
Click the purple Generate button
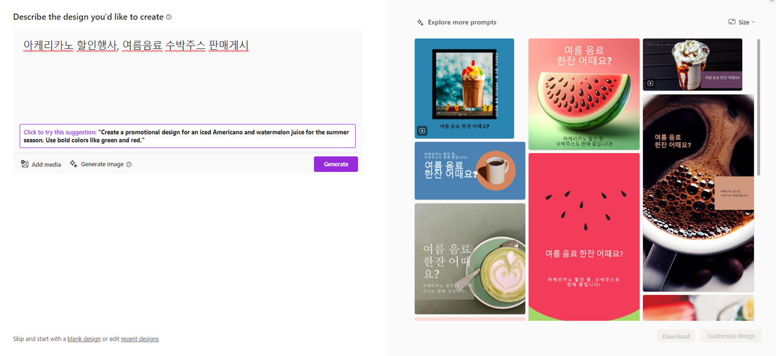336,164
